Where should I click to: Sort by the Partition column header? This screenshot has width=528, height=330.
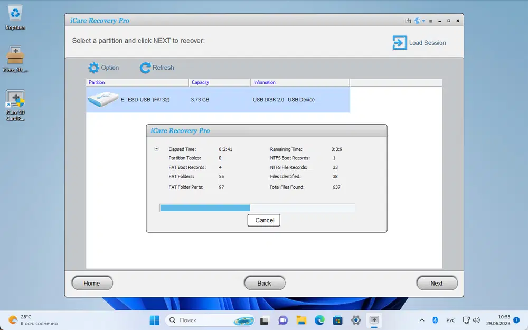[x=137, y=82]
